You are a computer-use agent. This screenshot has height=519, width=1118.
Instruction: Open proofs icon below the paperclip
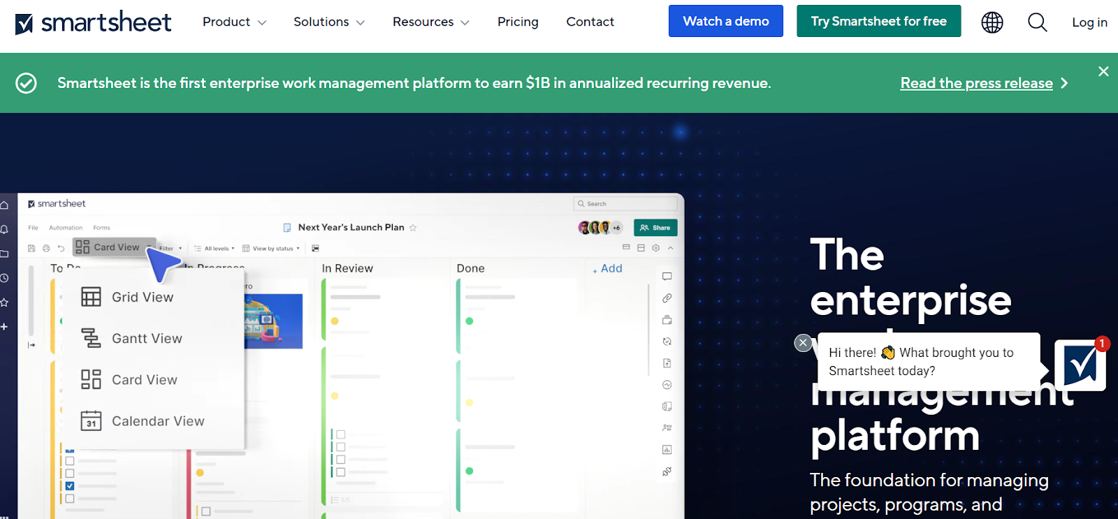tap(667, 320)
